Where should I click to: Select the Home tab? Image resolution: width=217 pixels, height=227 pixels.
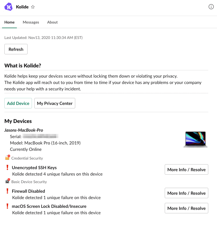point(9,22)
